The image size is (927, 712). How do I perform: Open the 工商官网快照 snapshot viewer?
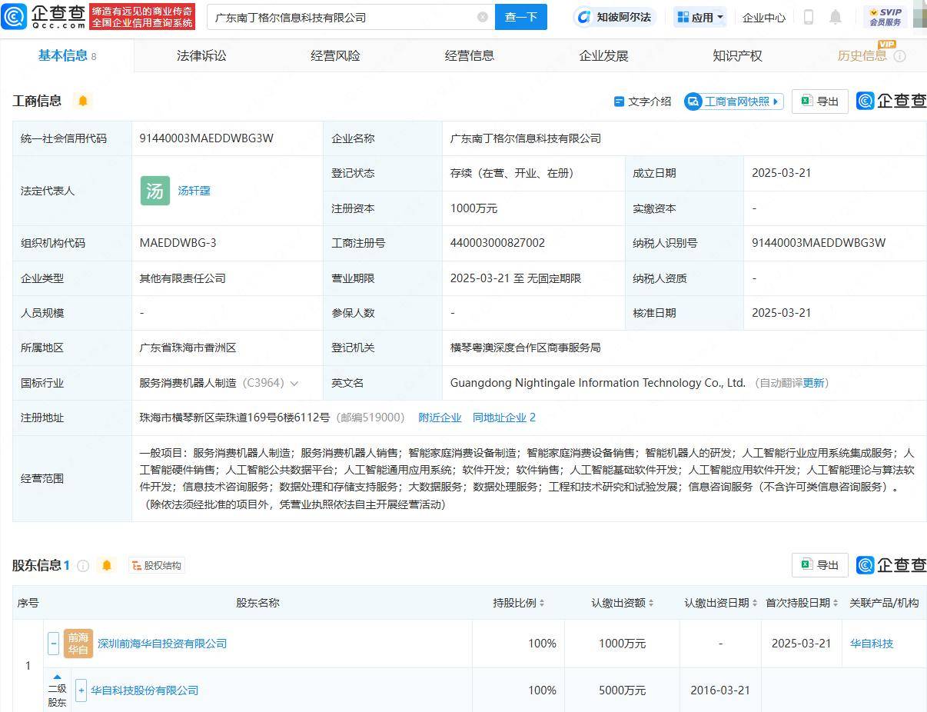tap(733, 101)
